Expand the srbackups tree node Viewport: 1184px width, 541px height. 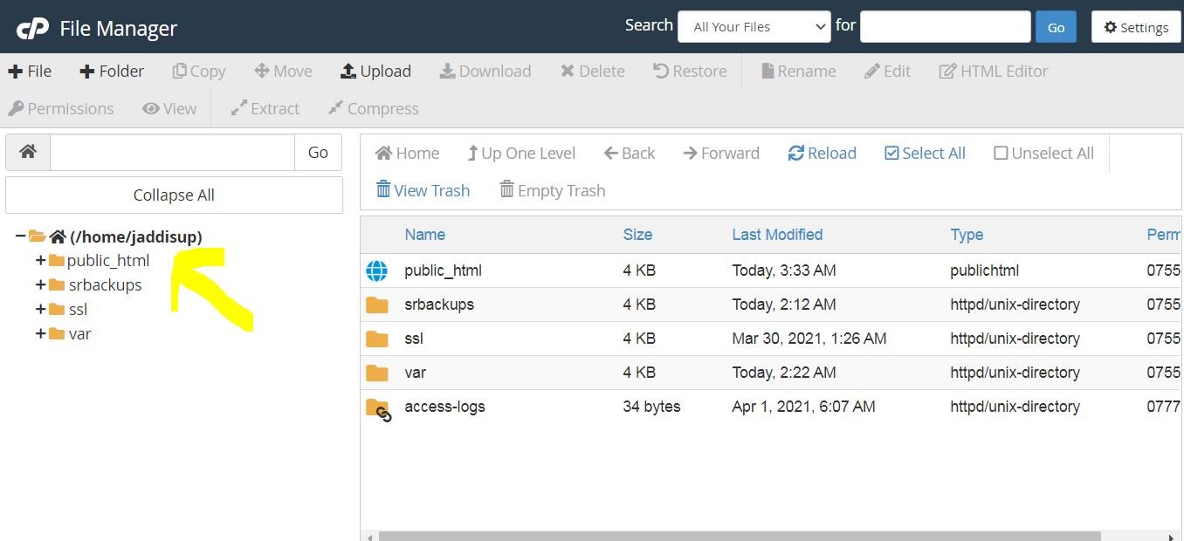40,285
